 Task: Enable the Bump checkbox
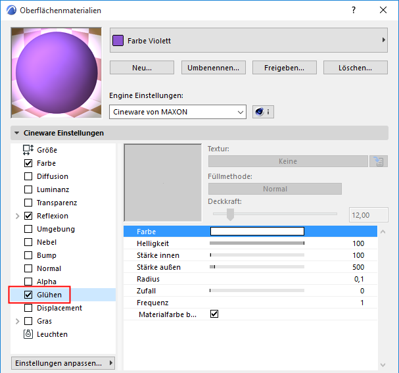(28, 255)
